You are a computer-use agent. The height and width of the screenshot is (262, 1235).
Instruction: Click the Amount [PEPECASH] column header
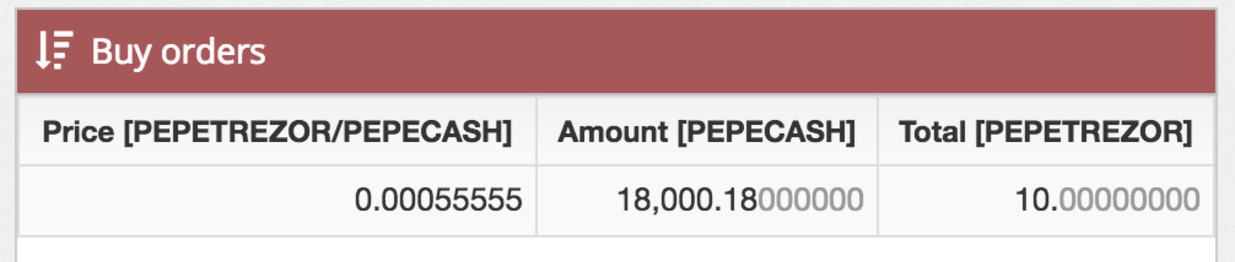(x=707, y=132)
